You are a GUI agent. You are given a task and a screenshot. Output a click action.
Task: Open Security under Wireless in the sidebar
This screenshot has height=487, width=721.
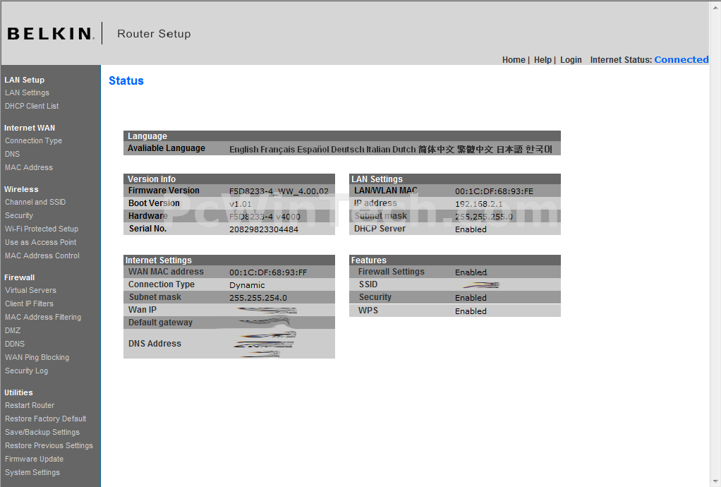point(19,215)
